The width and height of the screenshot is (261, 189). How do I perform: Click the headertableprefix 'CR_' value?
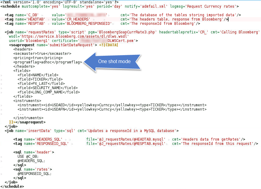pyautogui.click(x=203, y=32)
